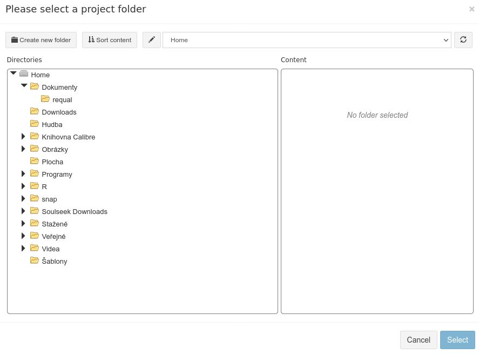479x354 pixels.
Task: Expand the Videa folder arrow
Action: (23, 248)
